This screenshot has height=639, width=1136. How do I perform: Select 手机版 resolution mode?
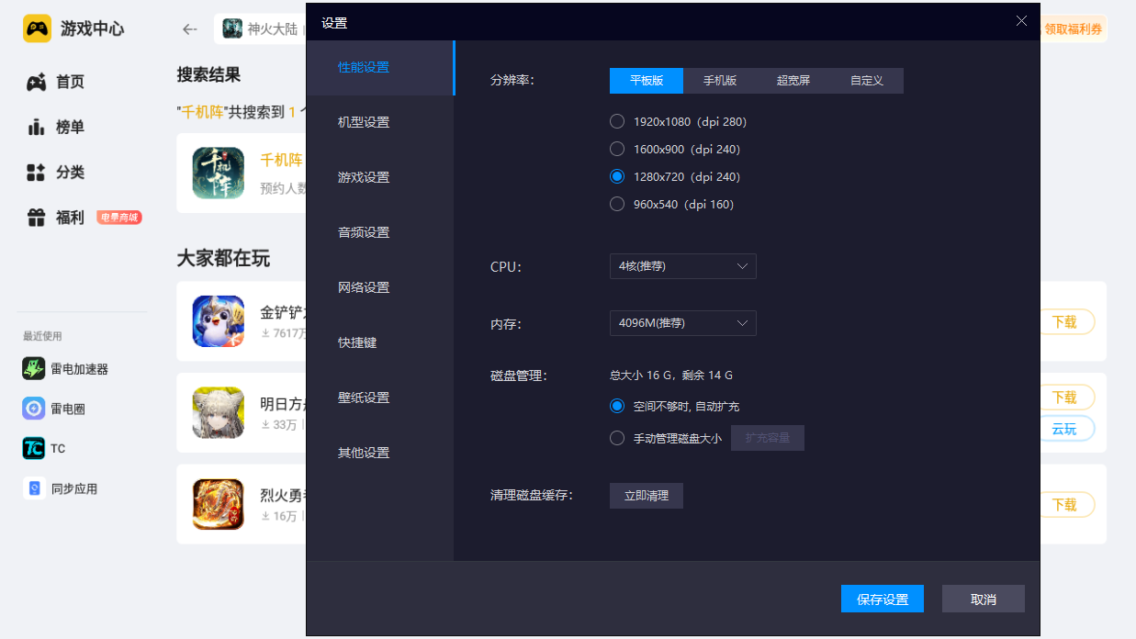(x=720, y=81)
